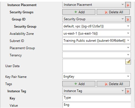Delete all Security Groups
Screen dimensions: 135x108
pyautogui.click(x=113, y=12)
